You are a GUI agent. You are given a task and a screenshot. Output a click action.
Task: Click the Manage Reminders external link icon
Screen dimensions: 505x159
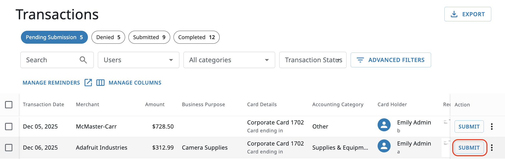pos(88,83)
